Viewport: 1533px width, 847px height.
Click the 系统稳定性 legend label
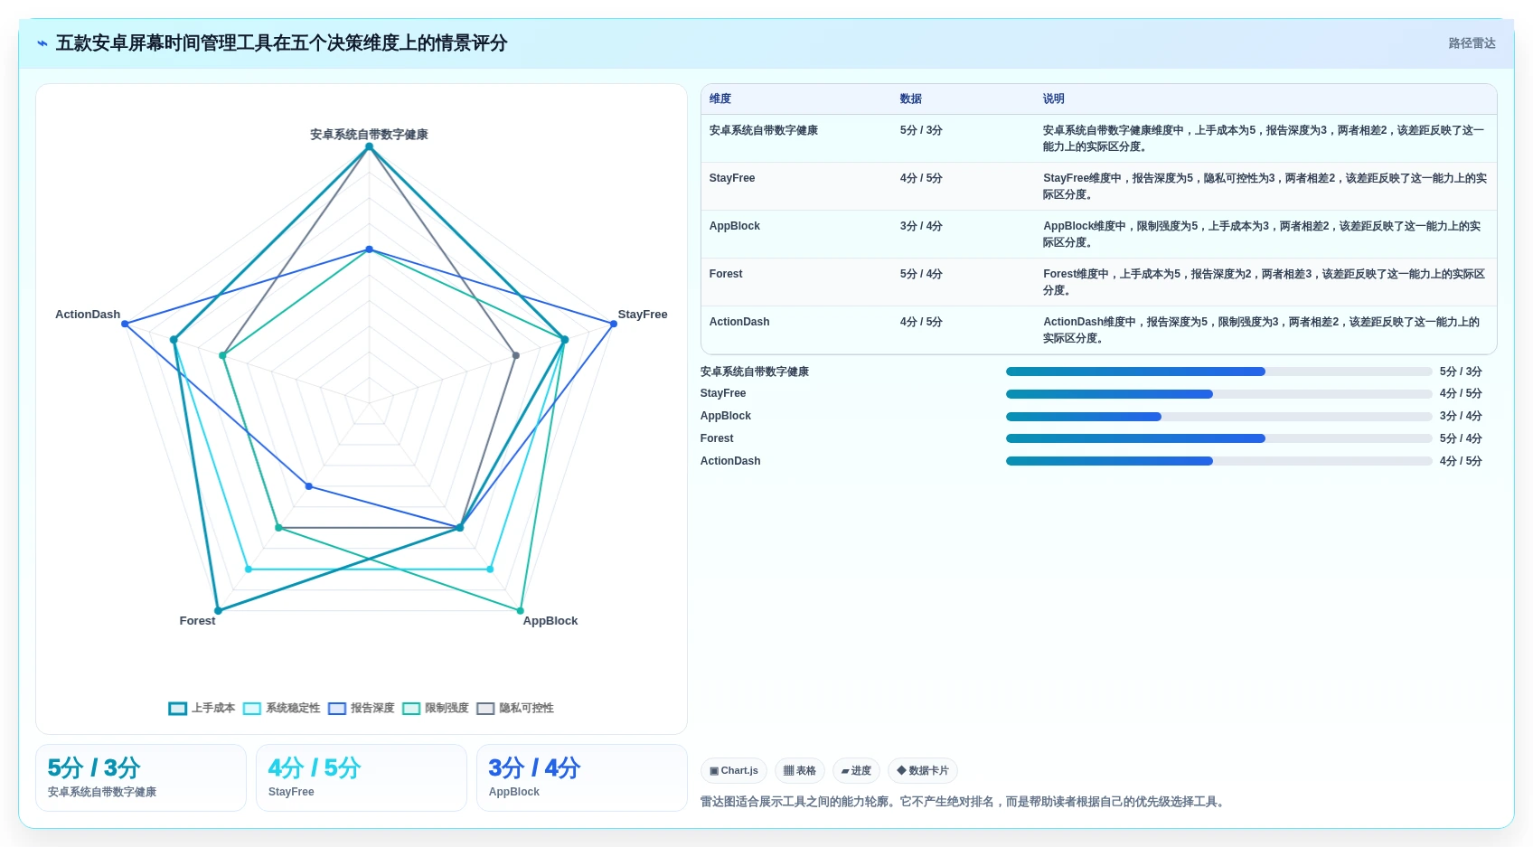coord(293,709)
